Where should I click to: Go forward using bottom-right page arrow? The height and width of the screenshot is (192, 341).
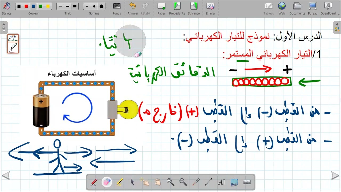(x=335, y=175)
